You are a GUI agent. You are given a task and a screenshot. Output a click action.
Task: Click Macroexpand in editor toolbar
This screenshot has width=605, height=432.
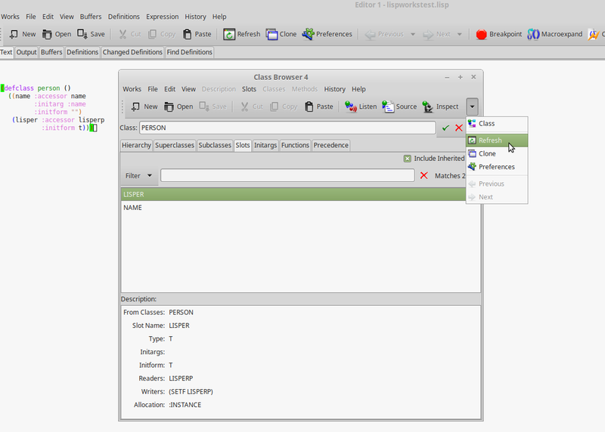534,34
